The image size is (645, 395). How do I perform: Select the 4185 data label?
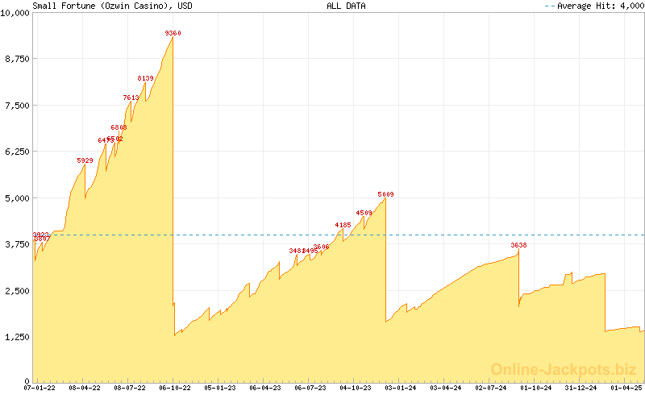pyautogui.click(x=343, y=225)
